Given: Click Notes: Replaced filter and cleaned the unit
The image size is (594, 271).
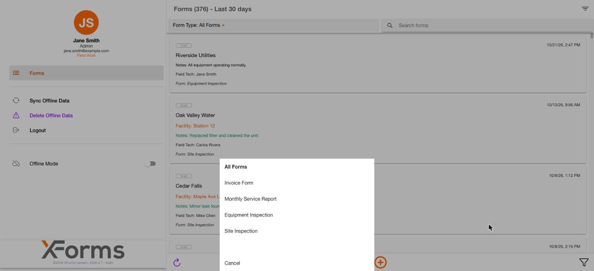Looking at the screenshot, I should coord(217,135).
